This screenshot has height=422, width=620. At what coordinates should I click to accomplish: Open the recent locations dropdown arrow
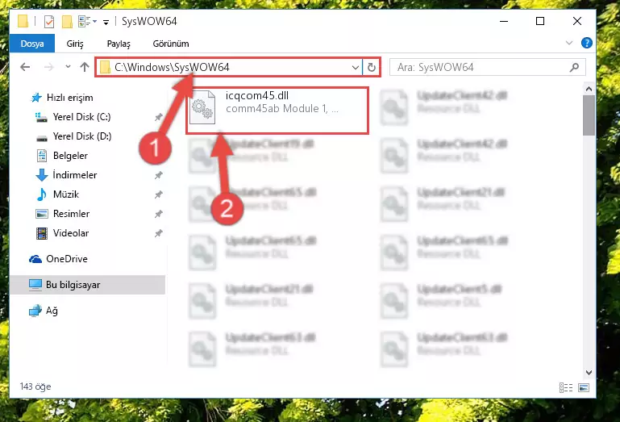point(68,66)
